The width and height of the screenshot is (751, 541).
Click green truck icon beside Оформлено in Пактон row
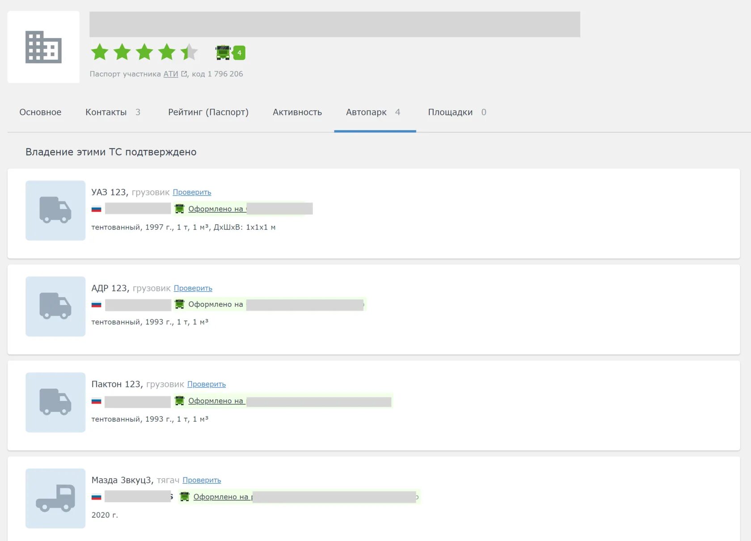point(179,401)
